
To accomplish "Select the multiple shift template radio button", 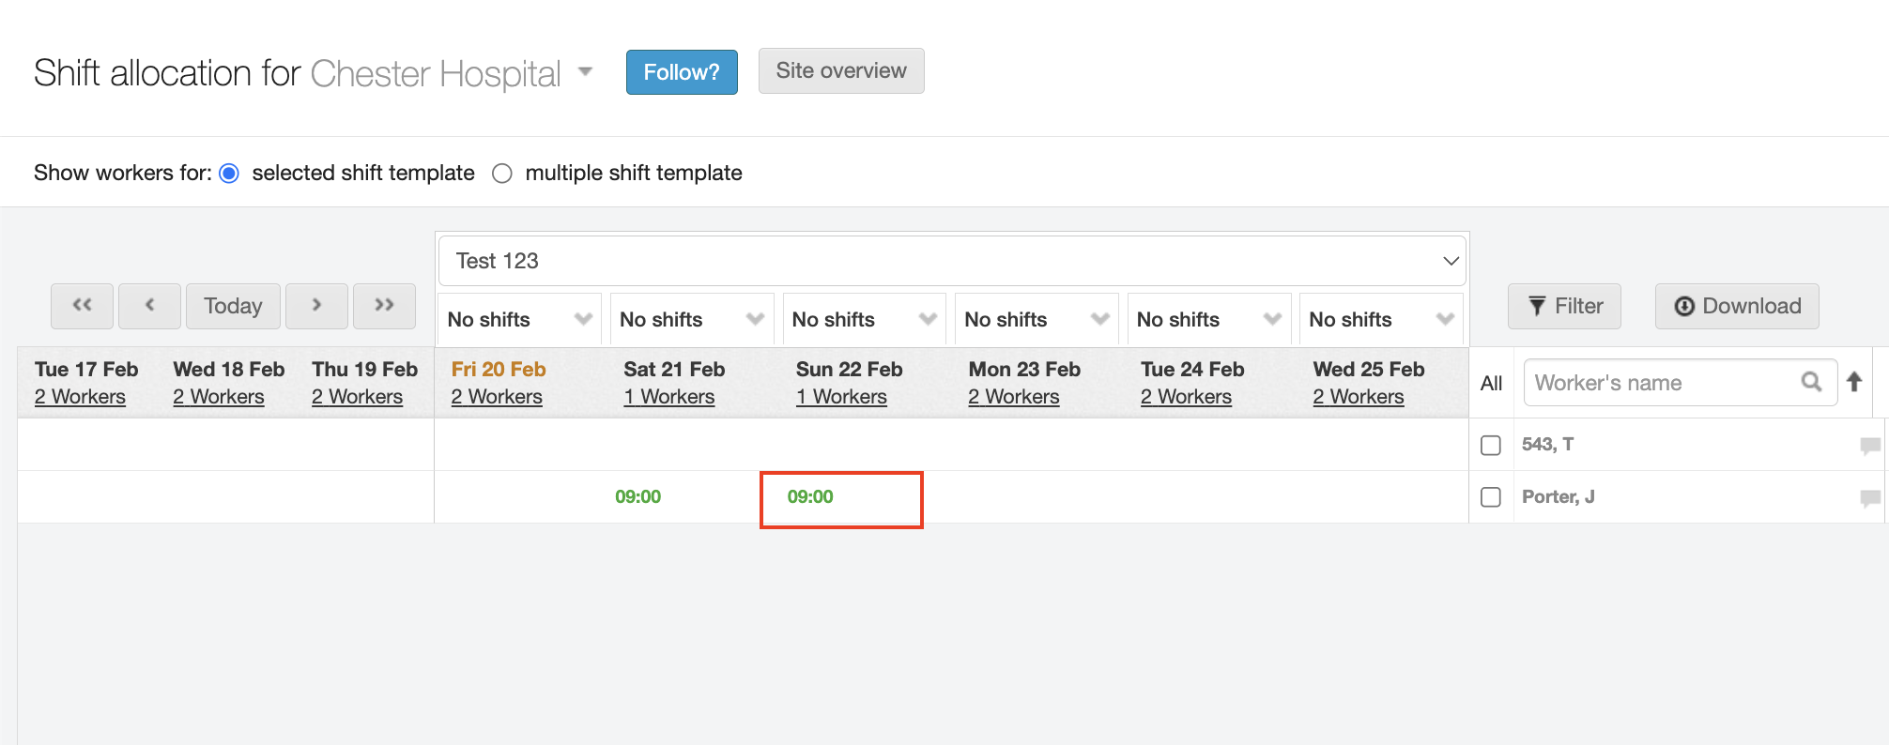I will pos(503,173).
